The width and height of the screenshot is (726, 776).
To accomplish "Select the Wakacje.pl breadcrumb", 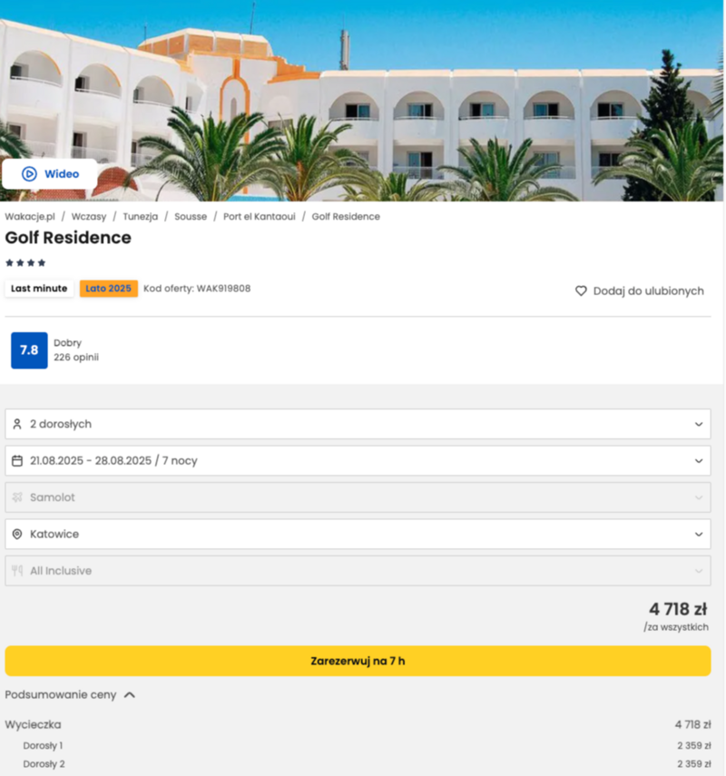I will pyautogui.click(x=30, y=217).
